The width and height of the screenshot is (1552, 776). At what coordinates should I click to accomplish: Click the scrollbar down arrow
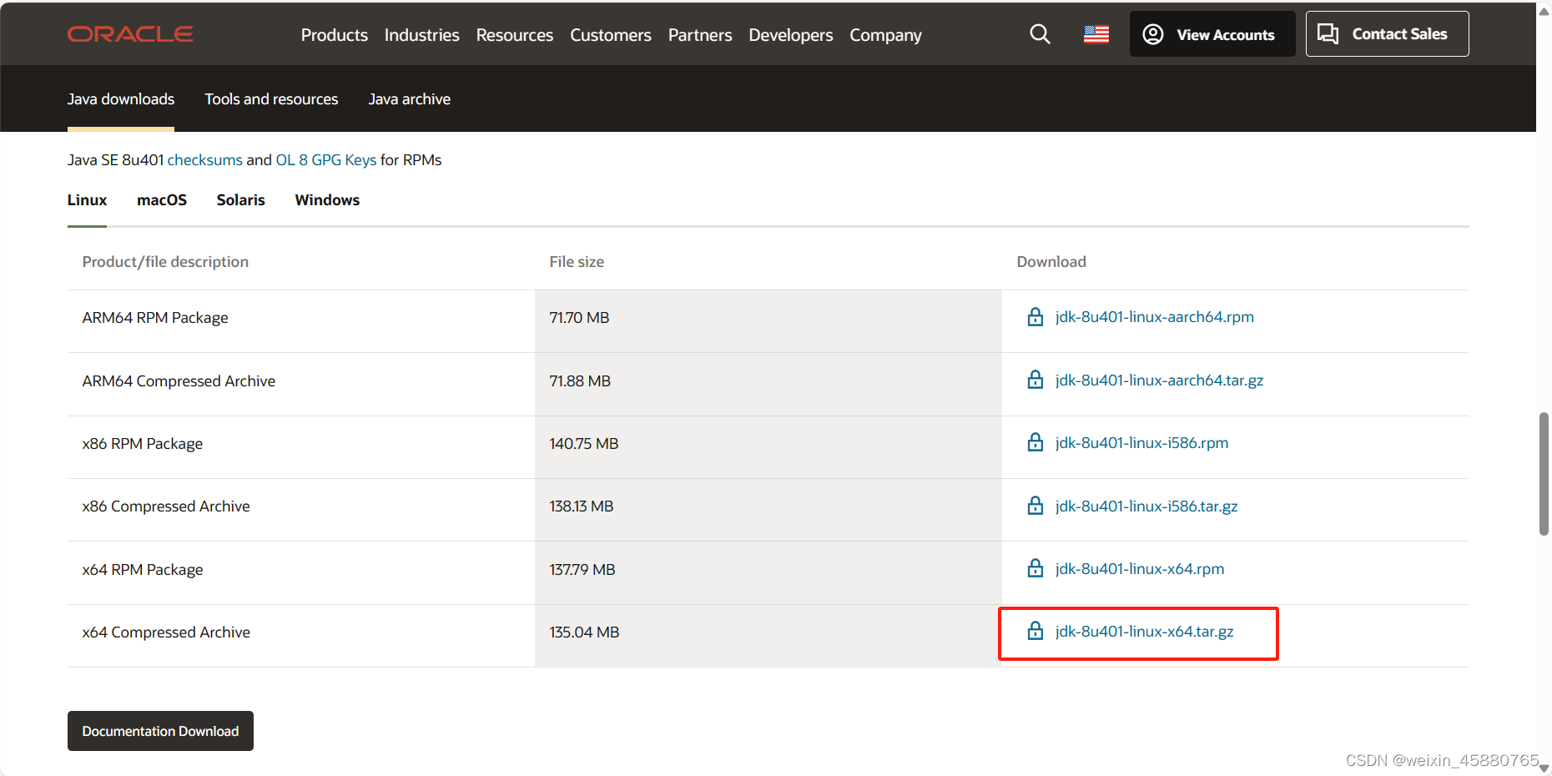coord(1544,768)
